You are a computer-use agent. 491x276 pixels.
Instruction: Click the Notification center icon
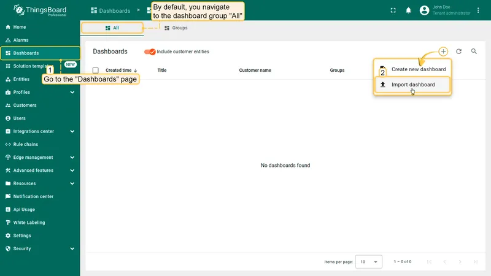pos(8,196)
